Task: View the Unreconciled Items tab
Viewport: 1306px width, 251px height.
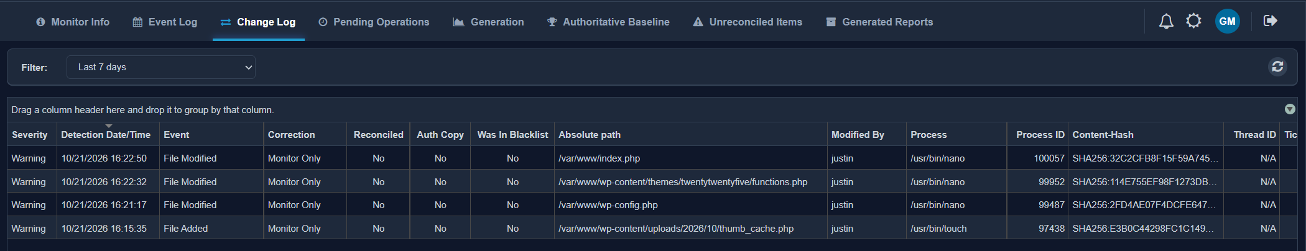Action: point(748,22)
